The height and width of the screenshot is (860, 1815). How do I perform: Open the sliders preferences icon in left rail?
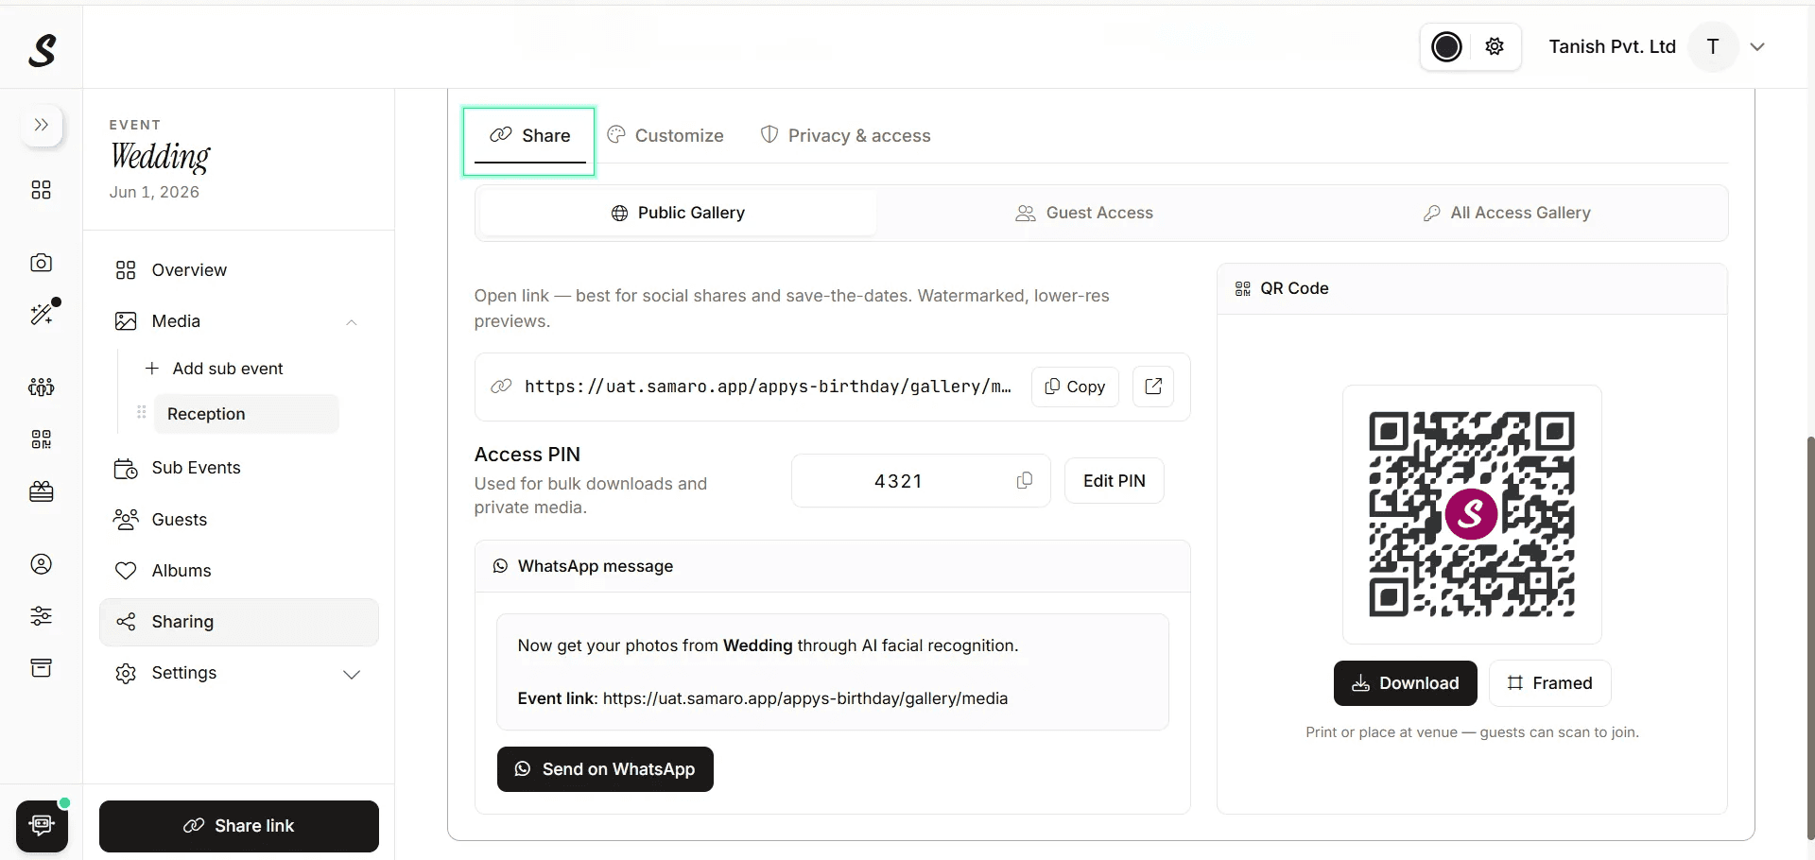[x=41, y=616]
